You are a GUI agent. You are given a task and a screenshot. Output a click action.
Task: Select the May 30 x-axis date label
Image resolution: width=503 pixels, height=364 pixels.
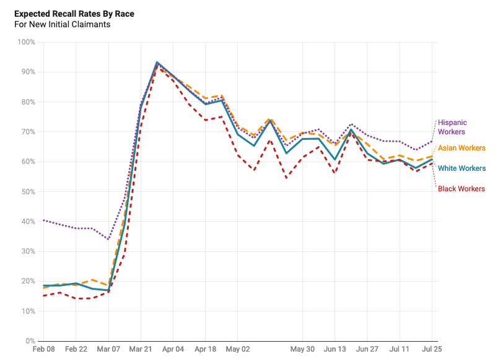[x=302, y=350]
